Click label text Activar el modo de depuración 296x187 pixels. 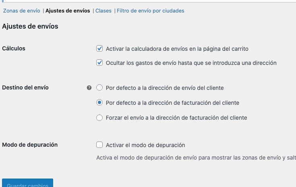click(x=145, y=145)
